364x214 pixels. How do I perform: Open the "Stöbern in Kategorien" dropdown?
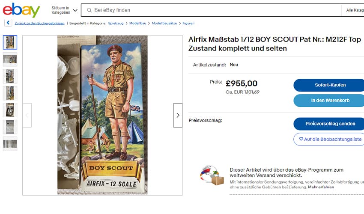tap(64, 10)
